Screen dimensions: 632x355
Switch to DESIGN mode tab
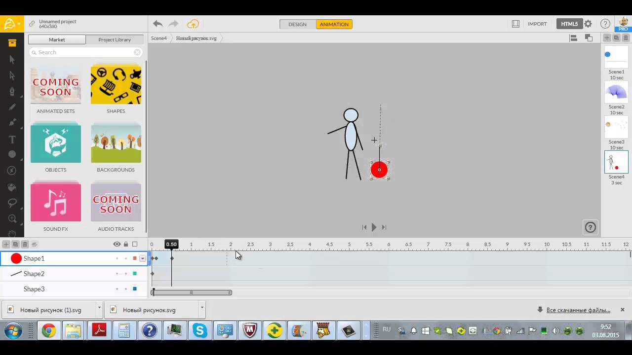297,24
